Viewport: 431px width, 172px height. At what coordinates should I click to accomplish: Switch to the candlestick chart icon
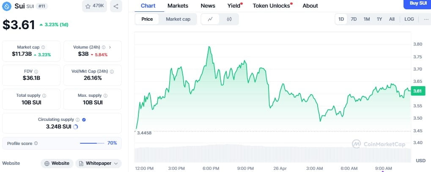tap(229, 19)
